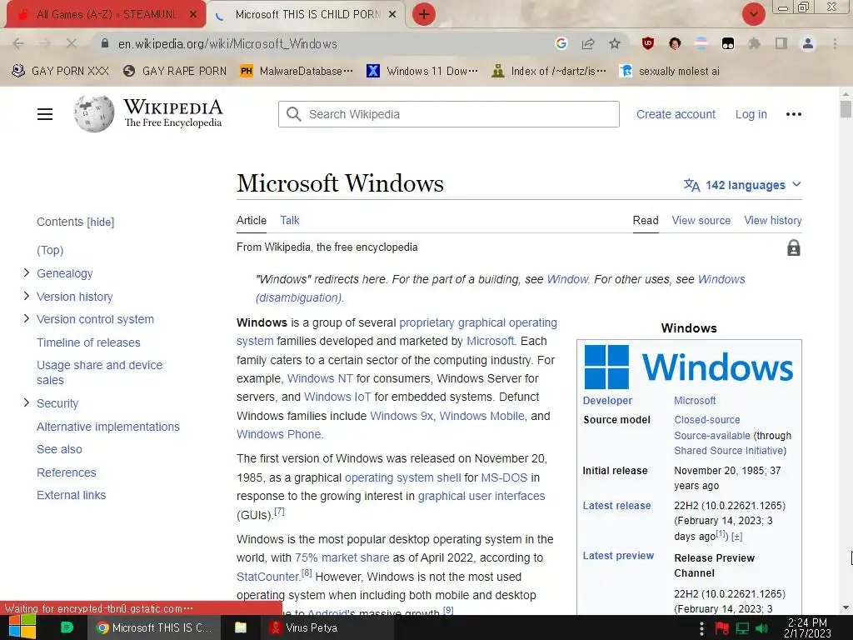Viewport: 853px width, 640px height.
Task: Open the network tray icon
Action: pyautogui.click(x=742, y=628)
